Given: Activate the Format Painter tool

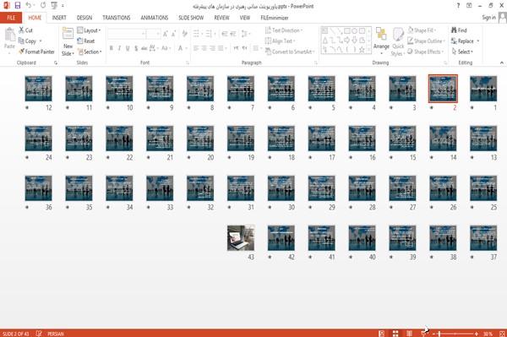Looking at the screenshot, I should click(x=36, y=52).
